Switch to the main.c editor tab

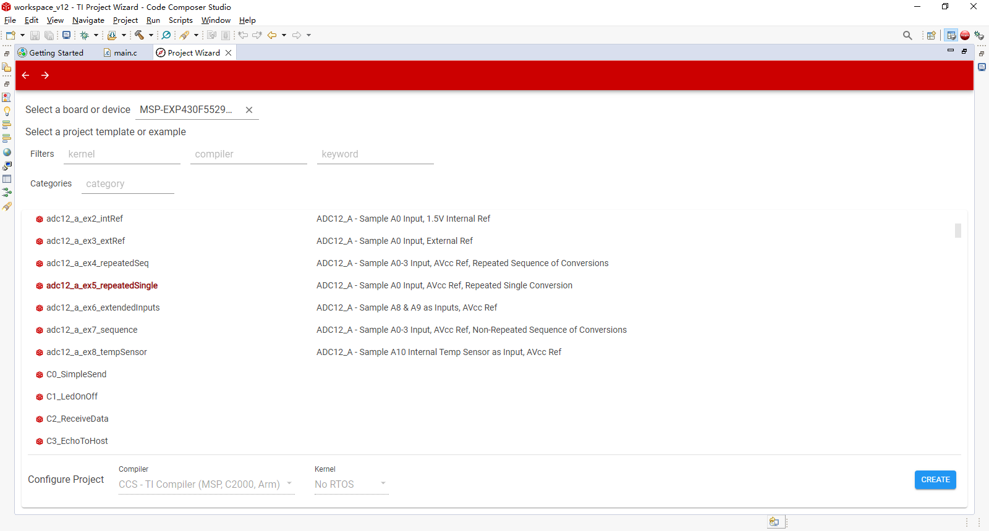[121, 53]
